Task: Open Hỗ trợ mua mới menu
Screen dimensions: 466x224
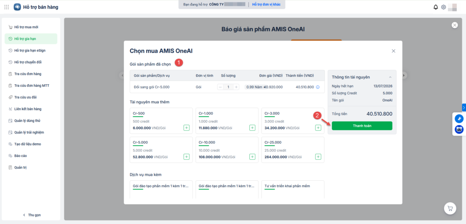Action: coord(31,27)
